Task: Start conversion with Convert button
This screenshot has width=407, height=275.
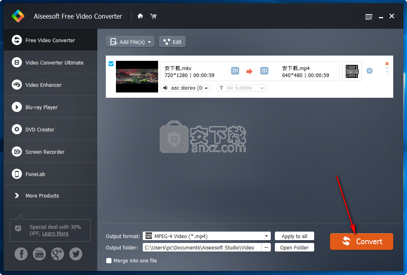Action: tap(361, 241)
